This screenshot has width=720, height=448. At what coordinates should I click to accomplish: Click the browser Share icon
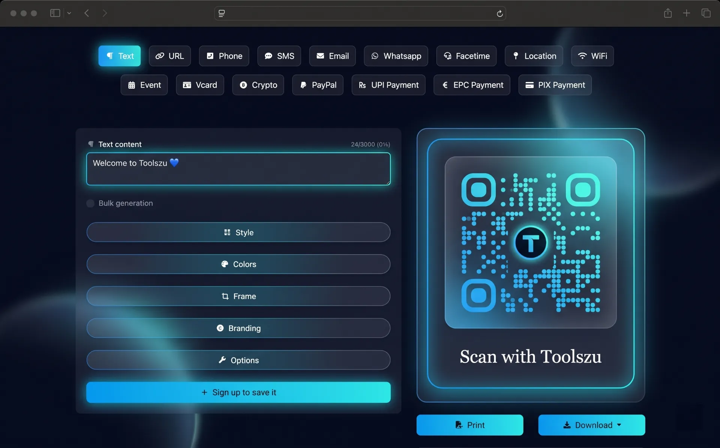[x=668, y=13]
